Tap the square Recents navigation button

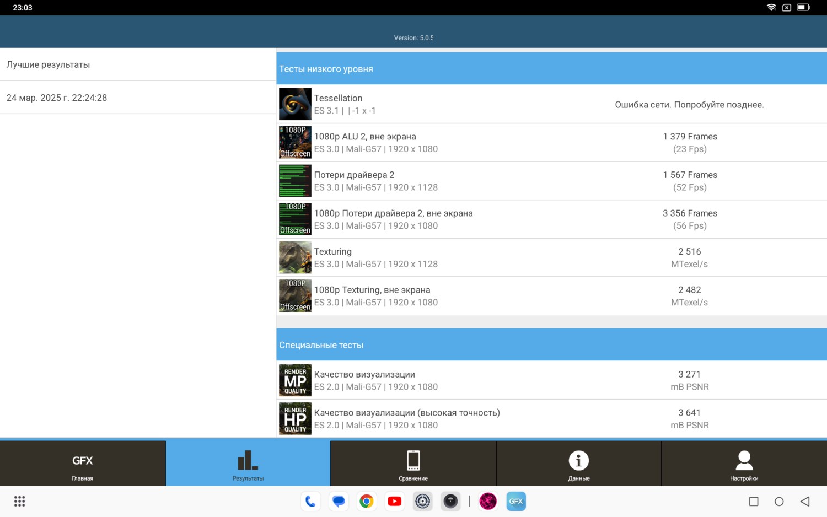(754, 502)
